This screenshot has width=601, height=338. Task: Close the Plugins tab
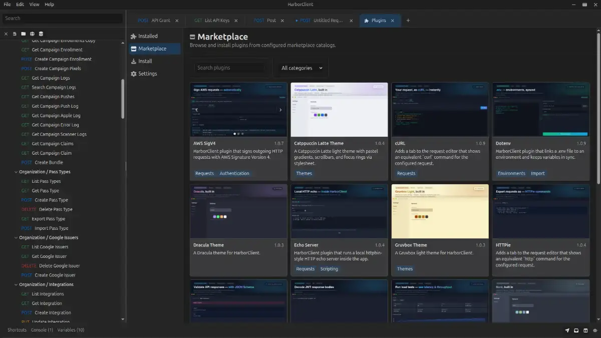pyautogui.click(x=393, y=21)
